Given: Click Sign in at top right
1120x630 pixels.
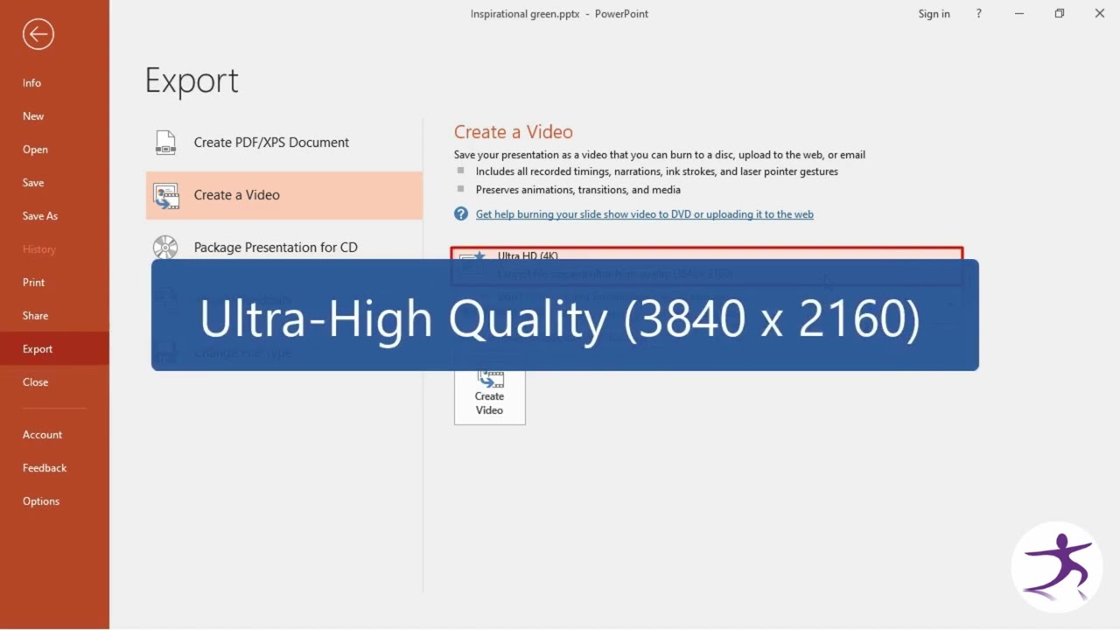Looking at the screenshot, I should [934, 14].
